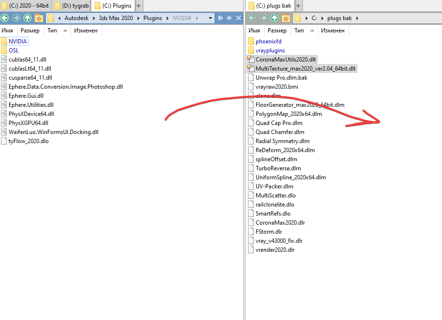This screenshot has width=442, height=320.
Task: Open favorites star folder in left pane
Action: point(39,18)
